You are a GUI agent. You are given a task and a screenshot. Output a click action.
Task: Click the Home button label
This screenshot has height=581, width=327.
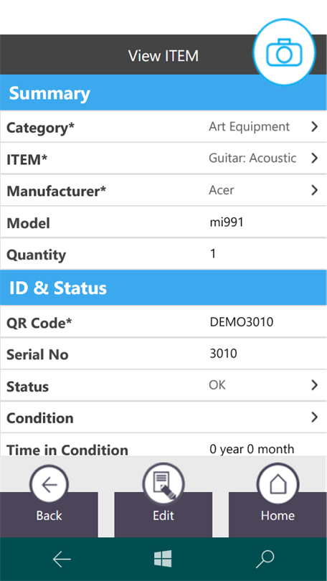278,516
